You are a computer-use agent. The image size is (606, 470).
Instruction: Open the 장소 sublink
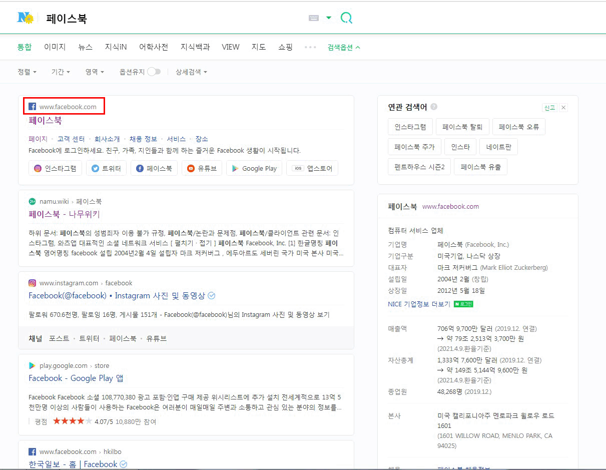click(x=202, y=139)
